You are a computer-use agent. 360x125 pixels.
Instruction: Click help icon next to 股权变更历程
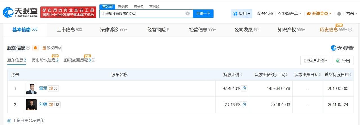click(94, 60)
